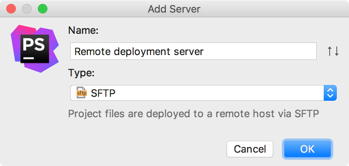This screenshot has width=349, height=166.
Task: Click the orange sftp file icon
Action: point(81,93)
